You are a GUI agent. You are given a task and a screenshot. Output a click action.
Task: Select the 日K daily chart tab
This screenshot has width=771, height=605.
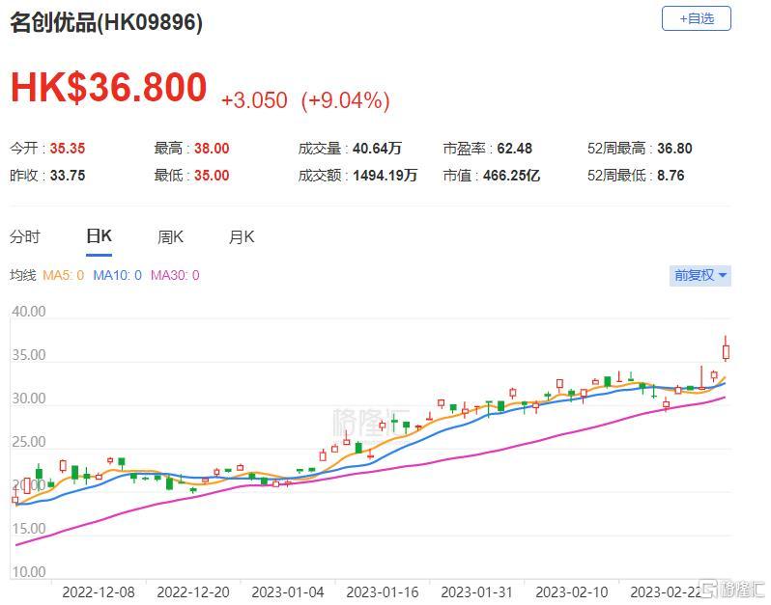point(99,236)
